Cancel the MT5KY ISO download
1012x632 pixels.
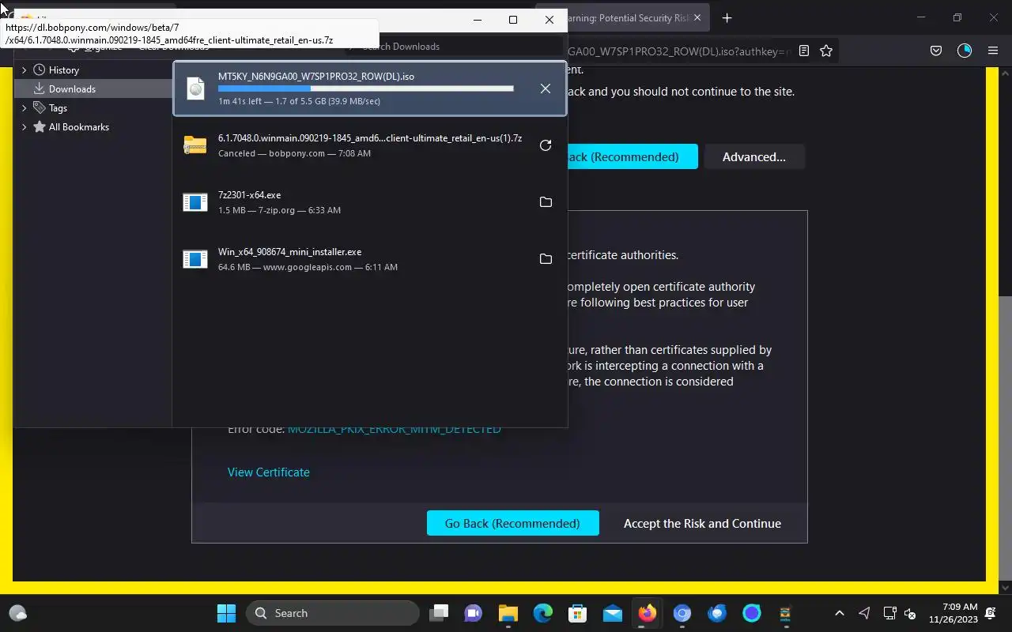pos(546,88)
